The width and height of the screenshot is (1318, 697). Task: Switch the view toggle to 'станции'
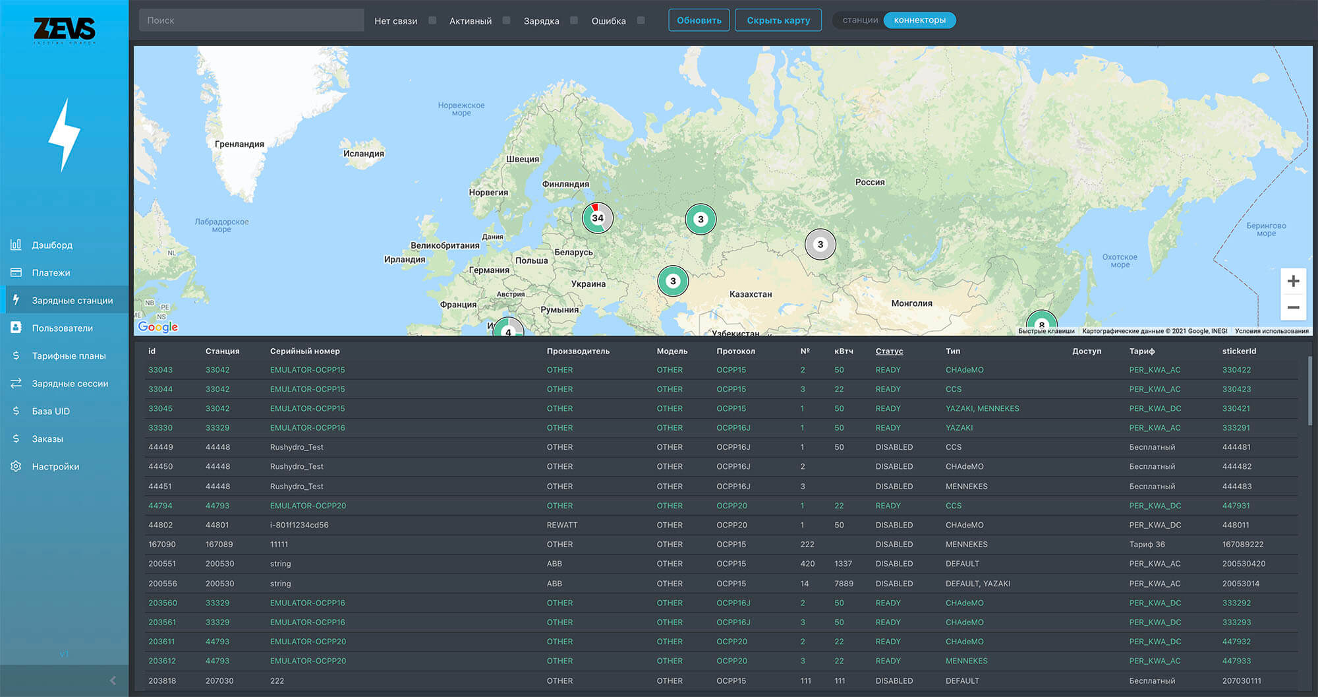coord(859,20)
